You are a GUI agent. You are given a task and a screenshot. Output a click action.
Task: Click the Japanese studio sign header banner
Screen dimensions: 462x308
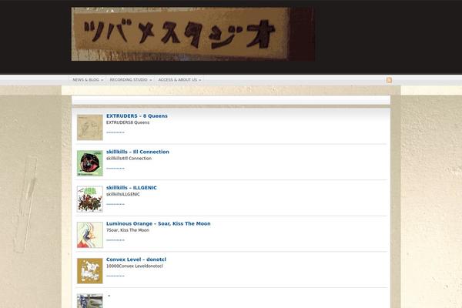coord(193,34)
